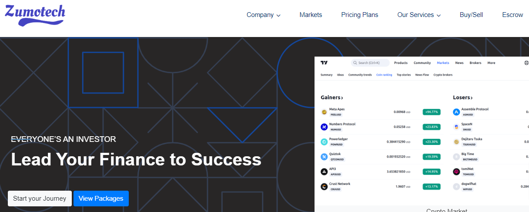Click the Search (Ctrl+K) field
529x212 pixels.
(370, 63)
